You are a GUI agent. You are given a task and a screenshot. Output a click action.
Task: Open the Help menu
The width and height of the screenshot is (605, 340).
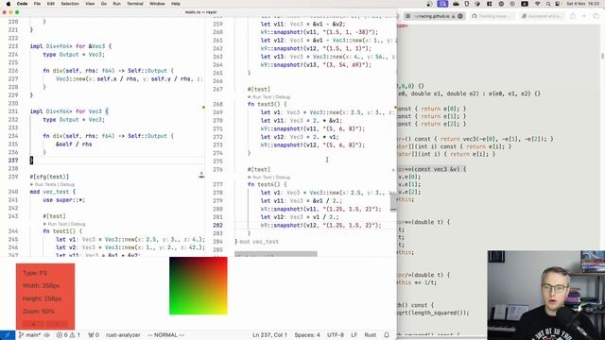click(176, 4)
